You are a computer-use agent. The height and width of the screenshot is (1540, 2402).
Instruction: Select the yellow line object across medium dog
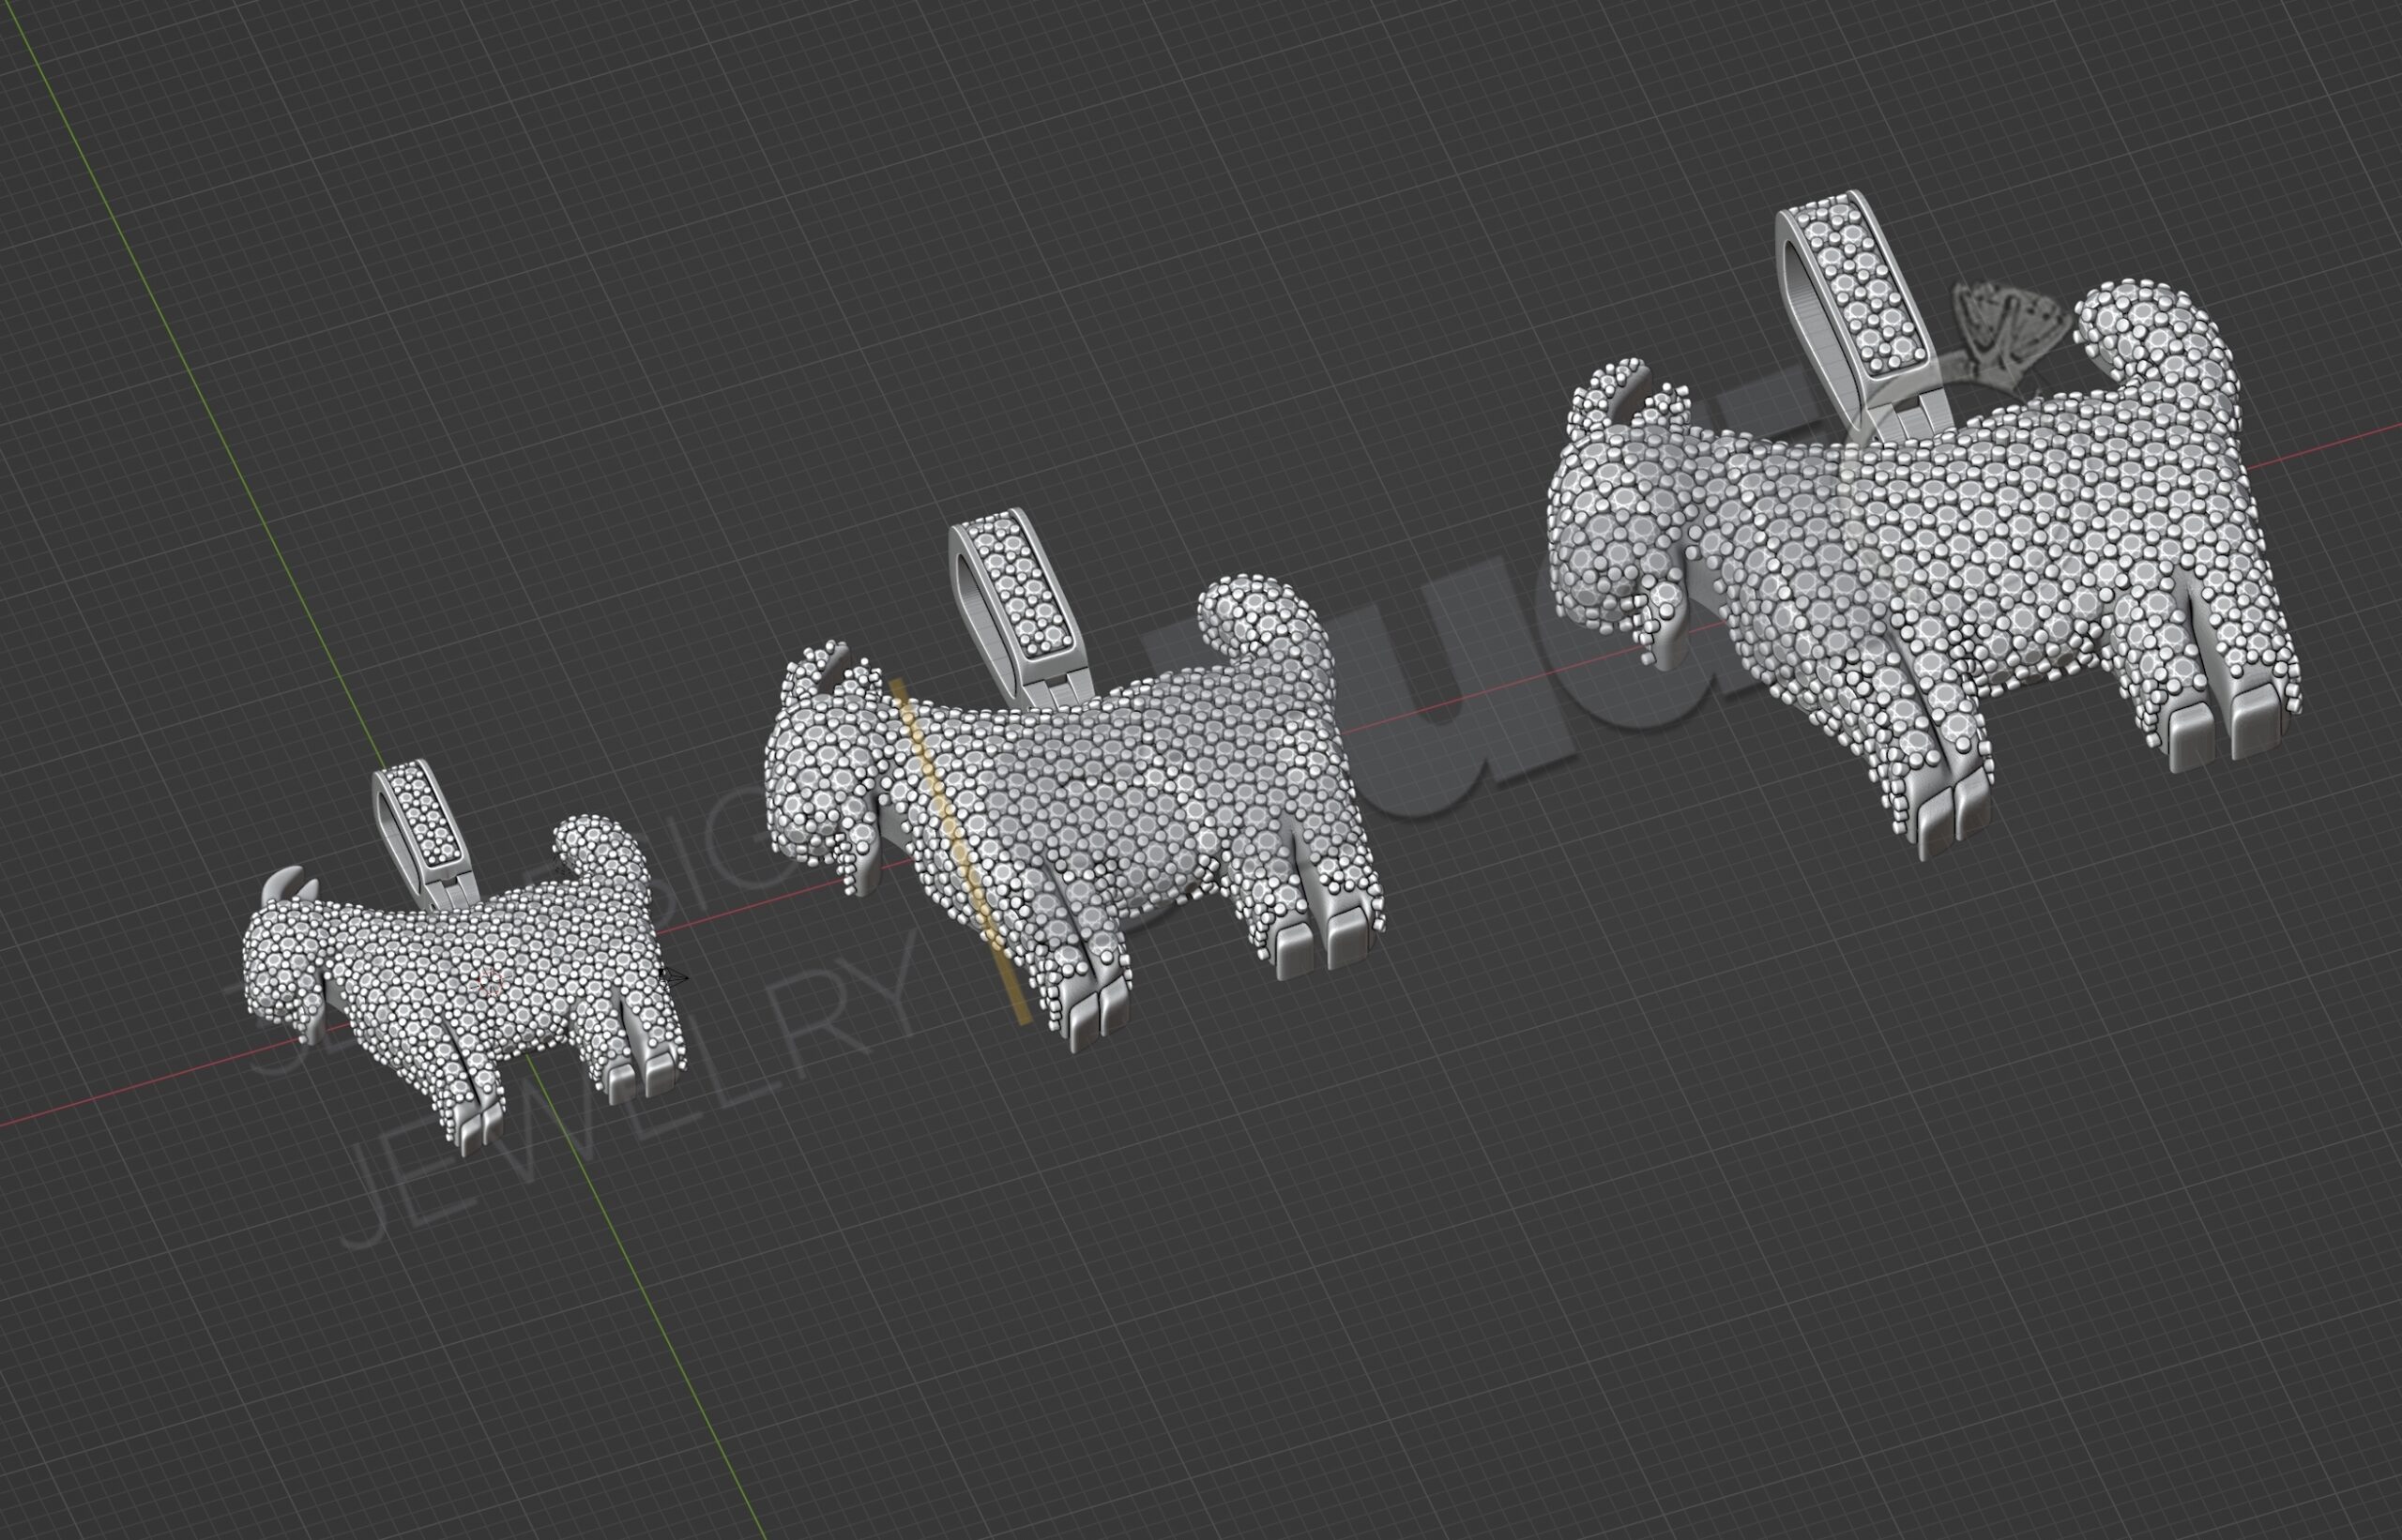pos(963,850)
